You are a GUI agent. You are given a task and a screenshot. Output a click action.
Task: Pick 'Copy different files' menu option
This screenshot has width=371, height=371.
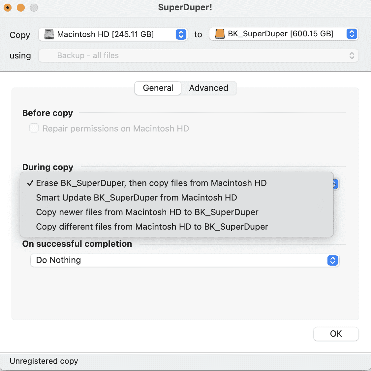pos(177,227)
